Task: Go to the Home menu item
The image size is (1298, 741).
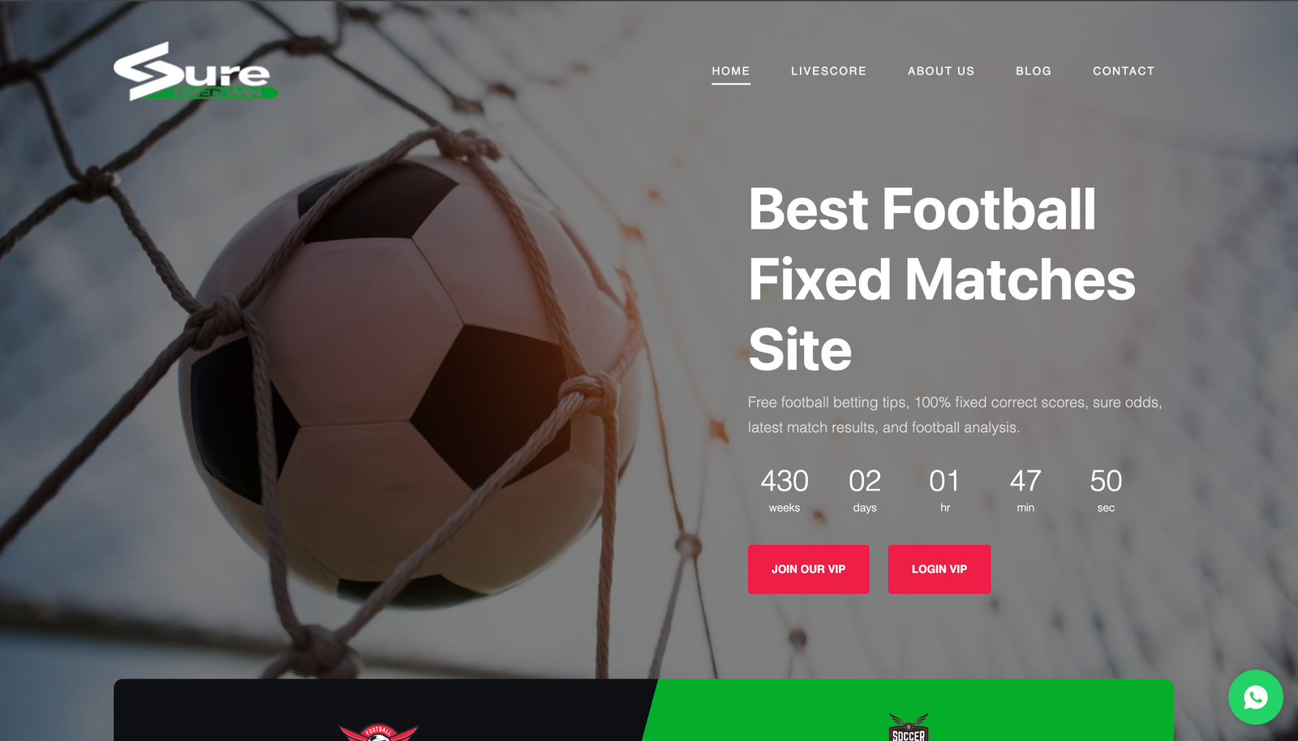Action: pos(731,71)
